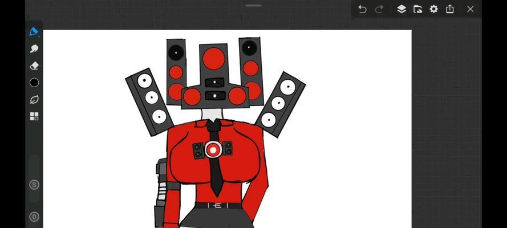Image resolution: width=507 pixels, height=228 pixels.
Task: Select the smudge tool
Action: click(x=34, y=49)
